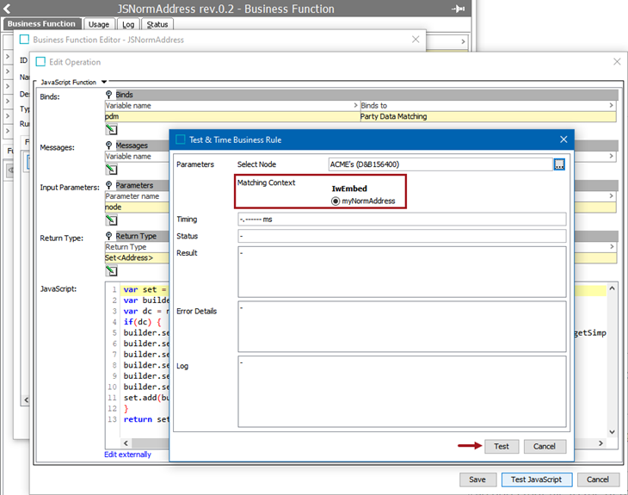Click the edit icon below the Return Type table
Viewport: 628px width, 495px height.
[111, 270]
